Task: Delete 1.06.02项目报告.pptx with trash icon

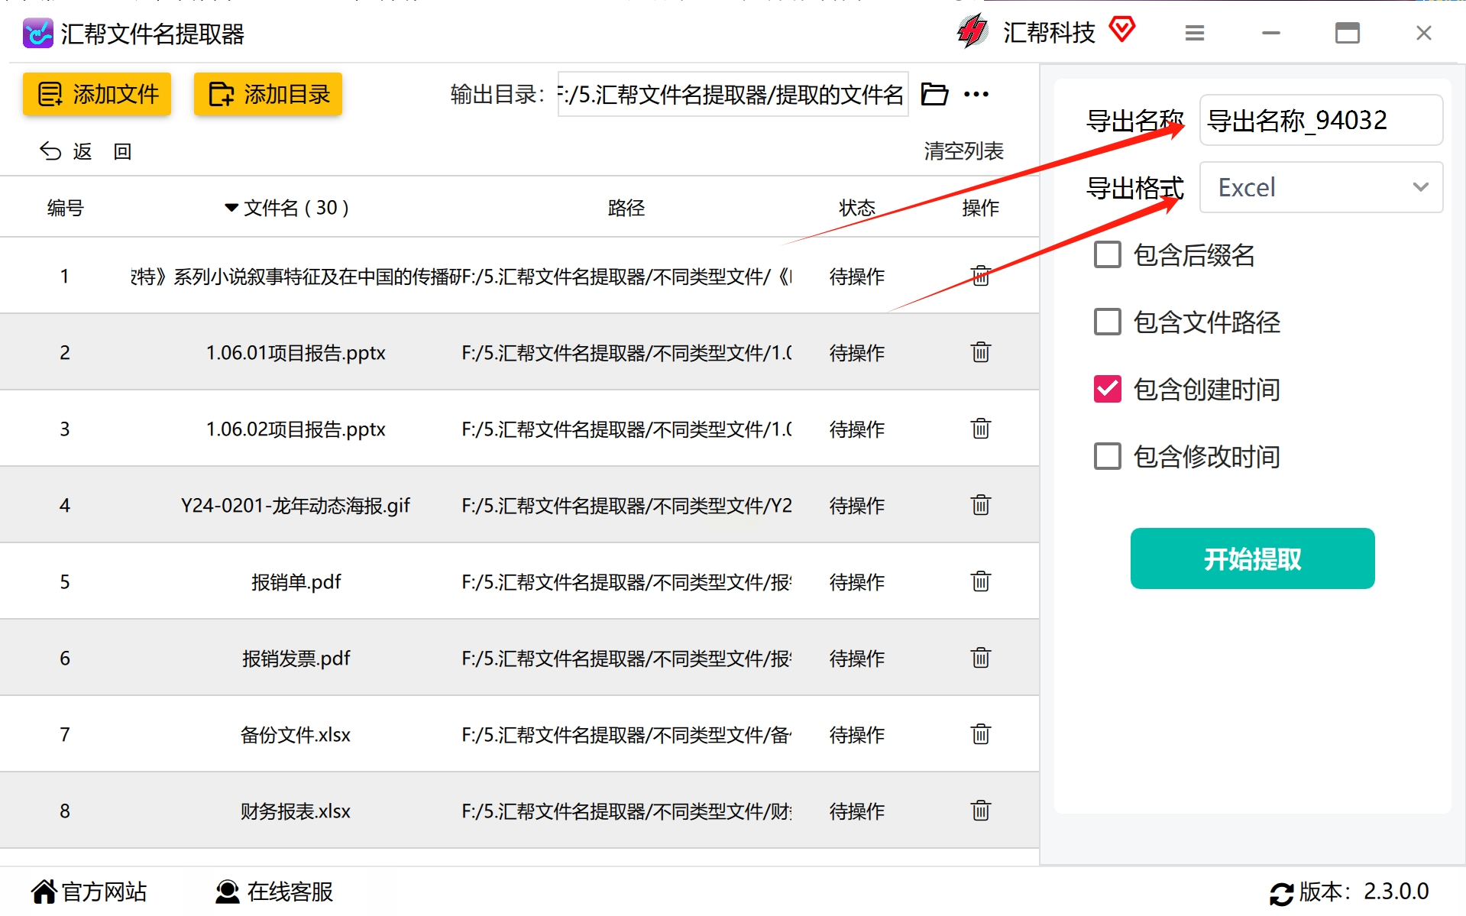Action: [981, 429]
